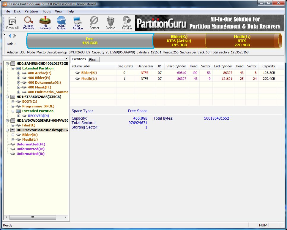Open the Disk menu

[17, 11]
